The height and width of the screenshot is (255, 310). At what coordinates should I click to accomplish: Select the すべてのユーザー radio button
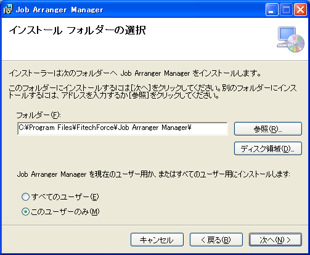25,196
